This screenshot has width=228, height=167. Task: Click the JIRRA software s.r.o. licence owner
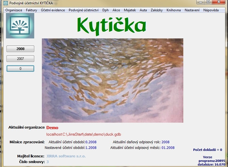coord(66,156)
